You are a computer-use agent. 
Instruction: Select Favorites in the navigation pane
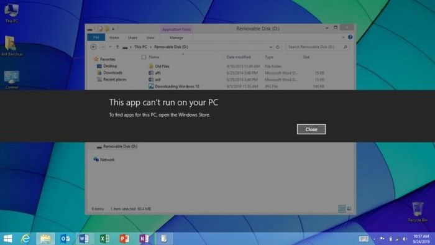click(104, 59)
